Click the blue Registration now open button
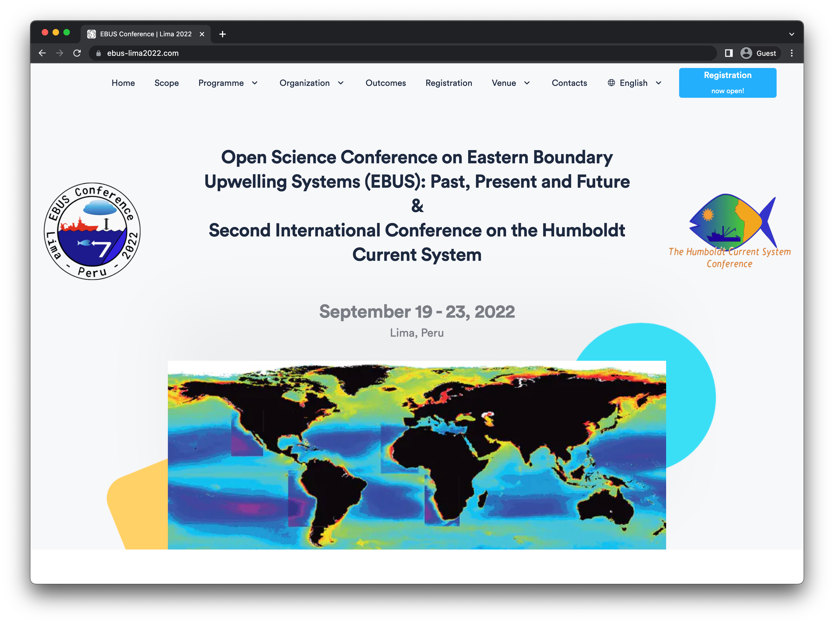This screenshot has width=834, height=624. pyautogui.click(x=727, y=83)
